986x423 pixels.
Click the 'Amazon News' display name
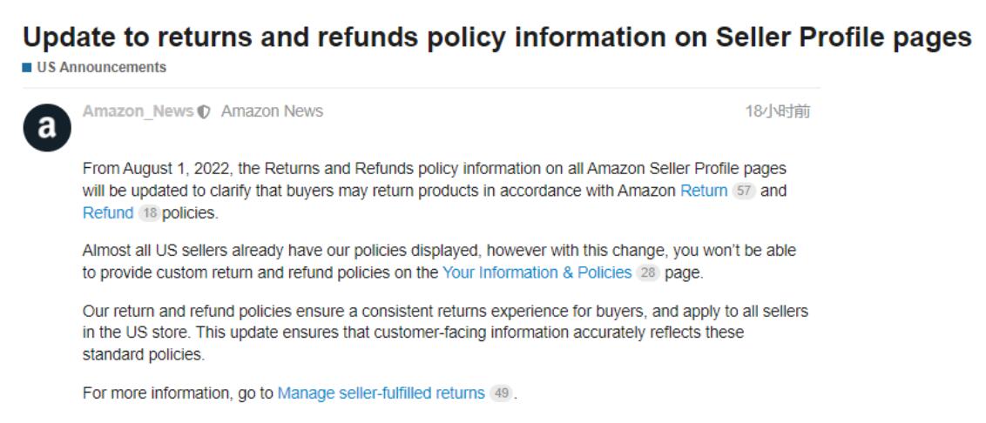pos(272,111)
